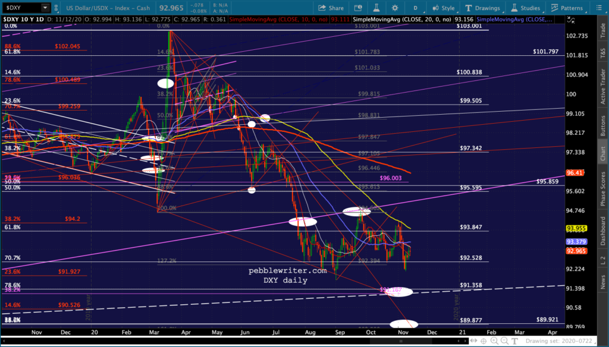609x347 pixels.
Task: Click the $99.505 level label
Action: coord(471,100)
